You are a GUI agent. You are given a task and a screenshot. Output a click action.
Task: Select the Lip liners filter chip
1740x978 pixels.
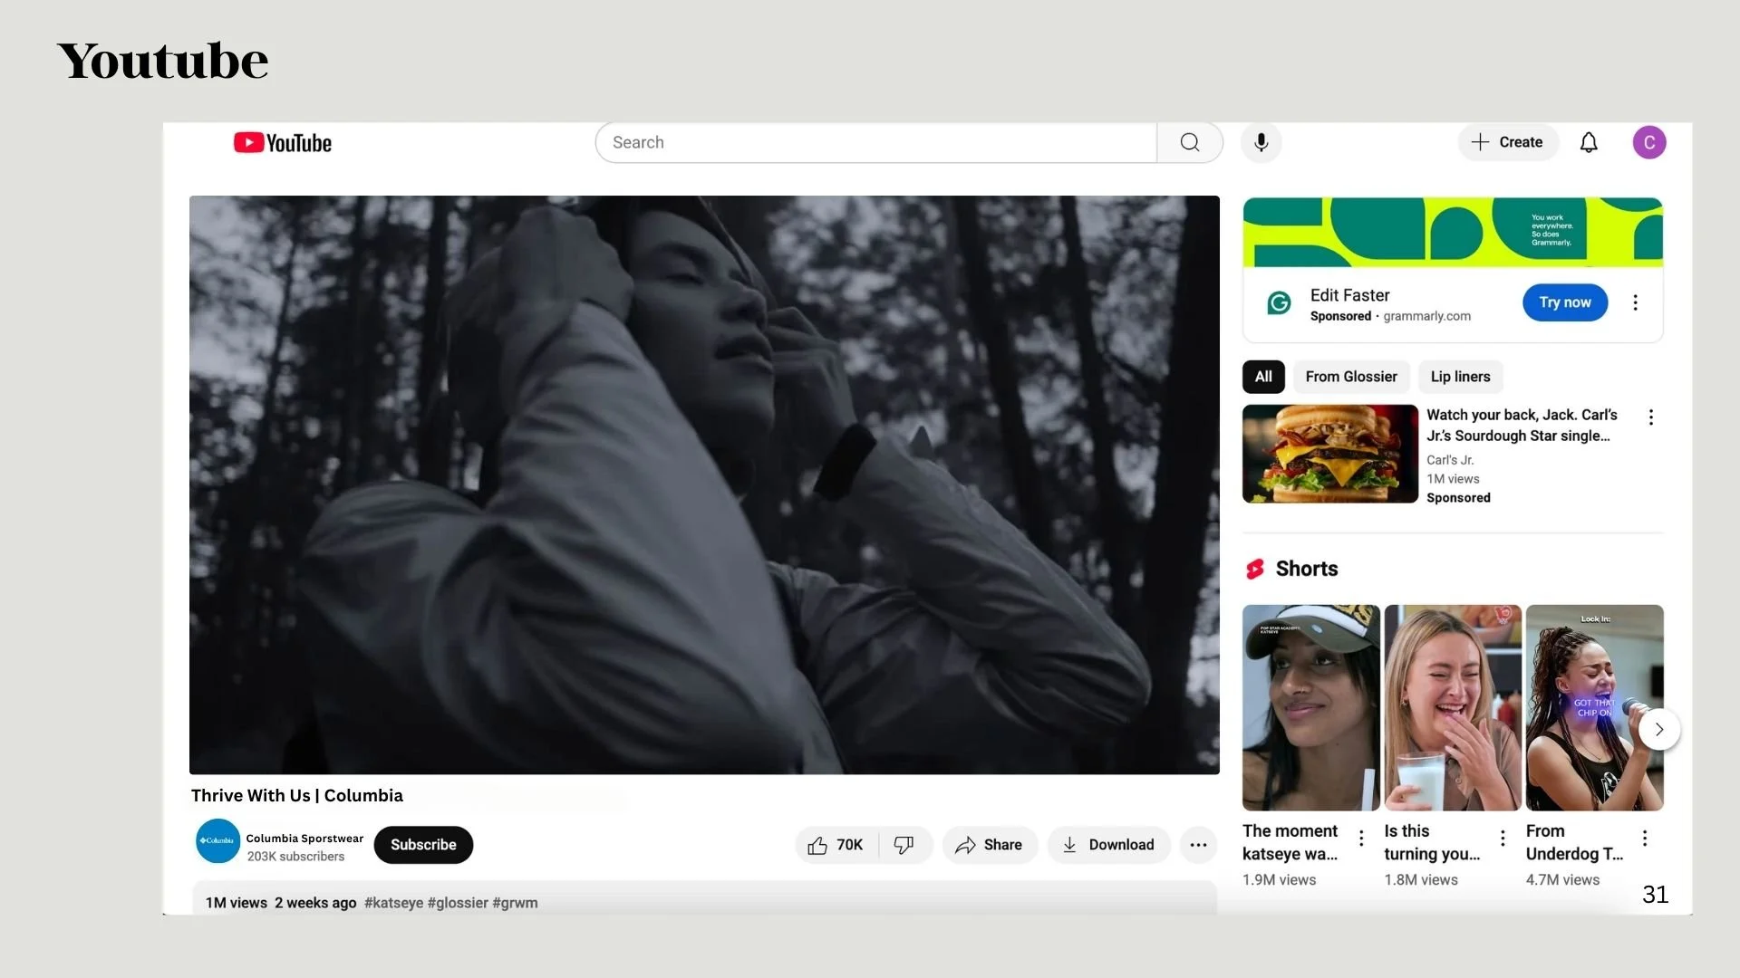pos(1460,377)
